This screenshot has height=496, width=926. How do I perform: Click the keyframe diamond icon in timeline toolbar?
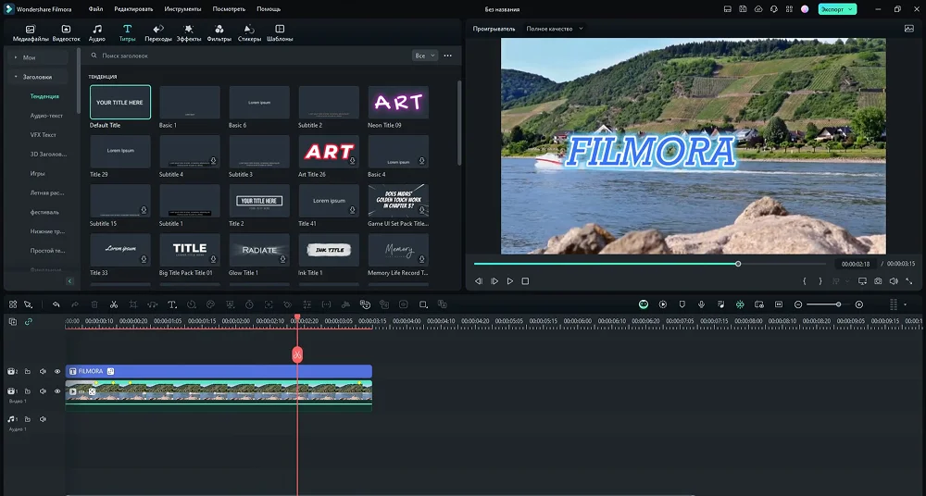pyautogui.click(x=288, y=304)
